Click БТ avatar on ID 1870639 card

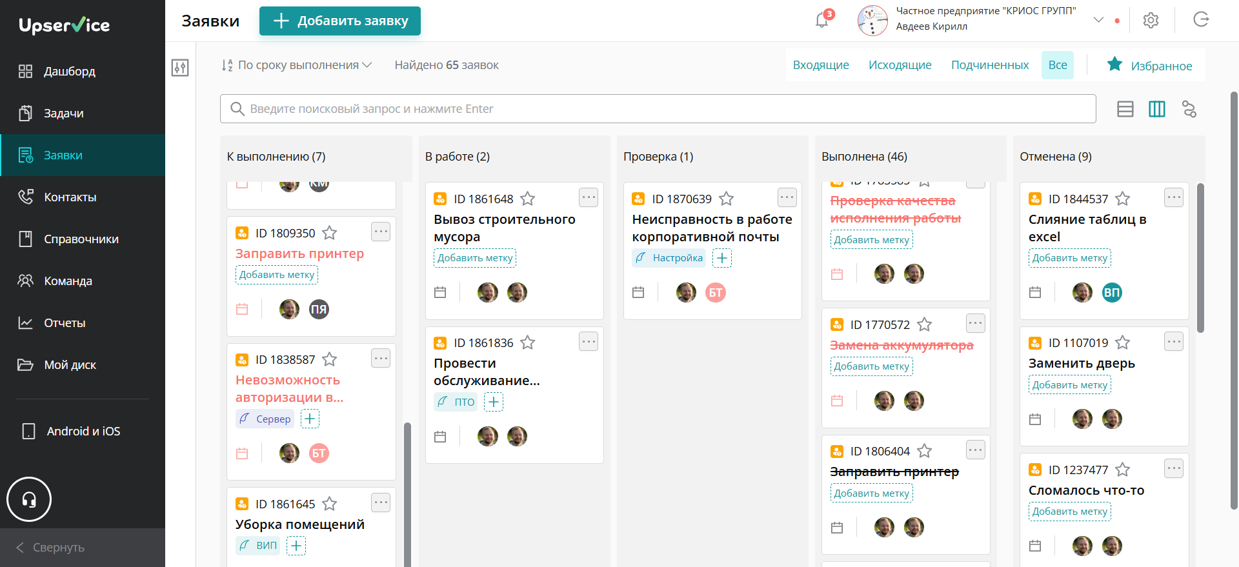[x=716, y=292]
